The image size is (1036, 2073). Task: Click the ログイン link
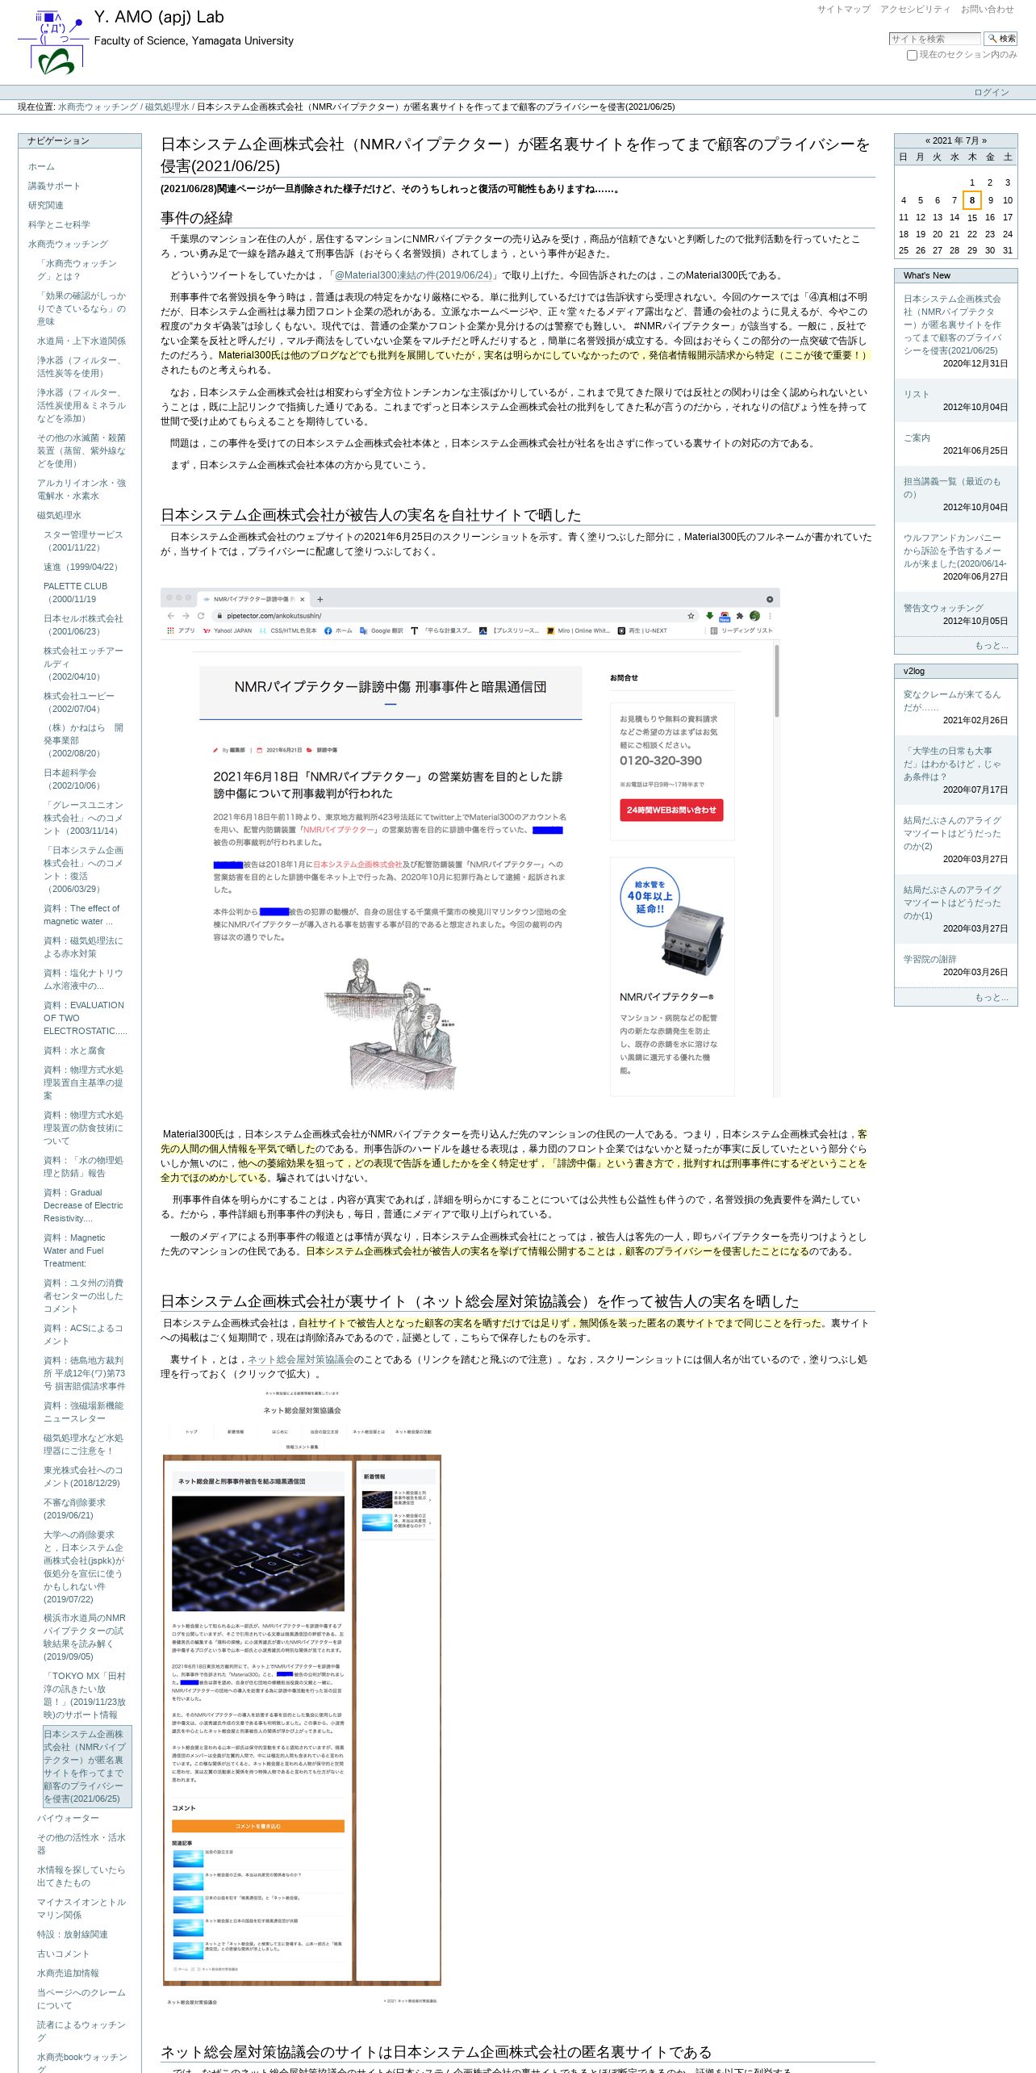pyautogui.click(x=991, y=92)
